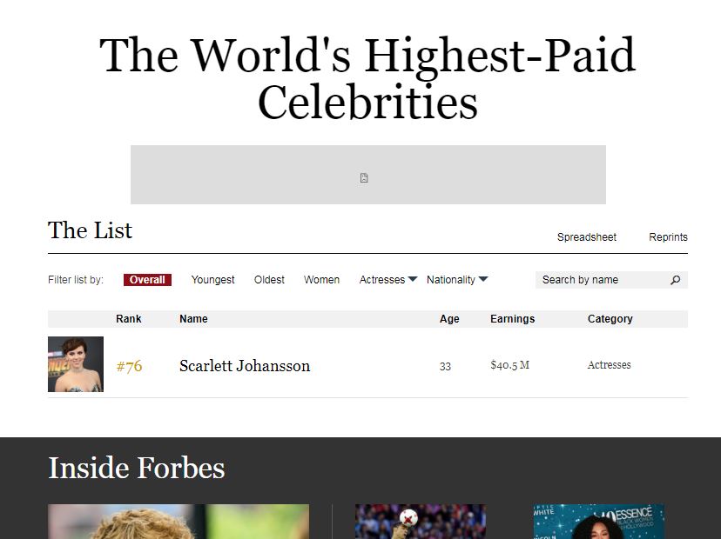Select the Overall filter

click(147, 280)
